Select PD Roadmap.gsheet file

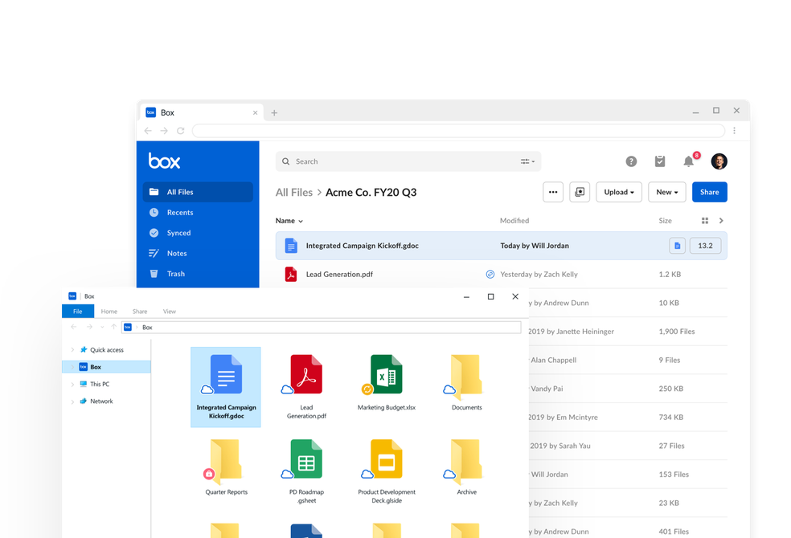click(306, 471)
